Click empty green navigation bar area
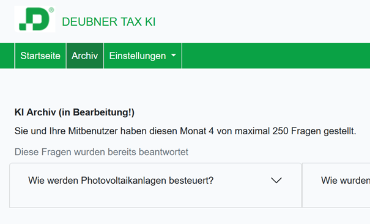This screenshot has height=224, width=370. [276, 56]
